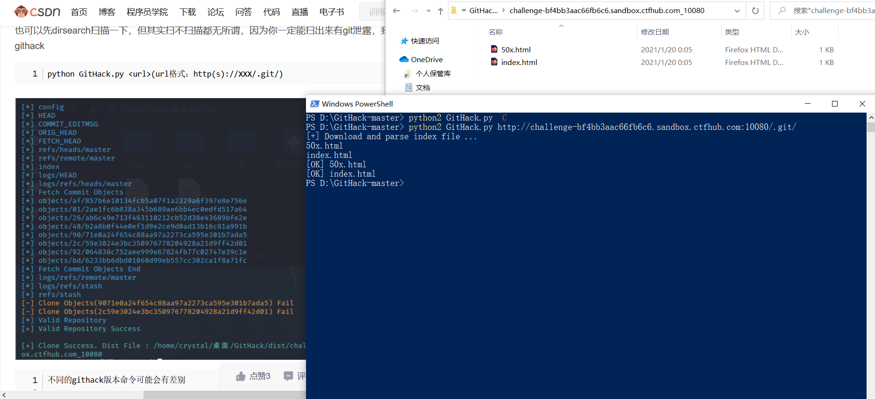The image size is (875, 399).
Task: Sort files by 大小 column
Action: [802, 32]
